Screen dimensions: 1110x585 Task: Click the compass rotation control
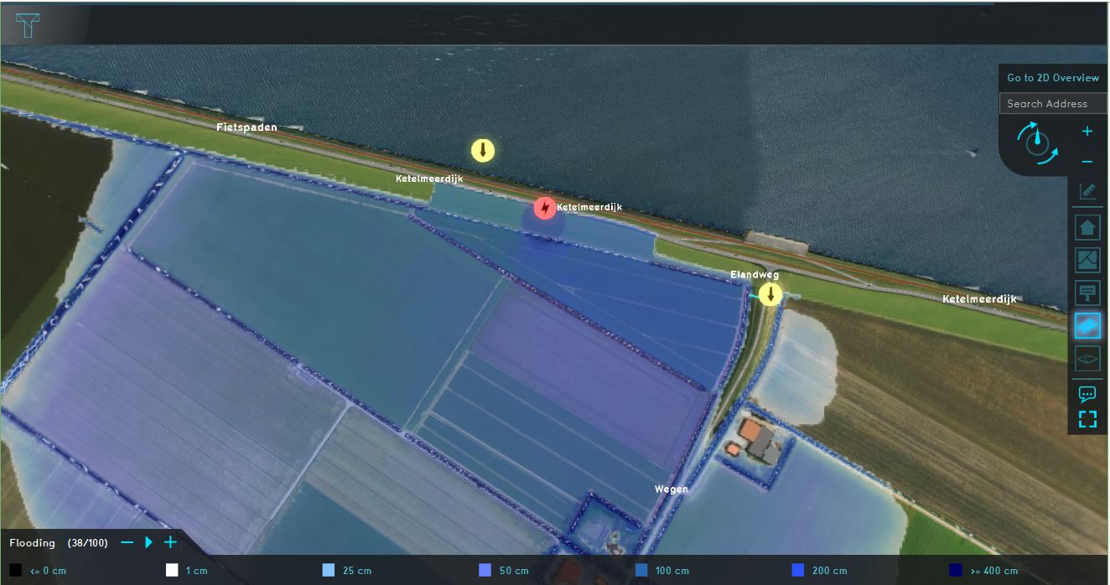pyautogui.click(x=1037, y=141)
